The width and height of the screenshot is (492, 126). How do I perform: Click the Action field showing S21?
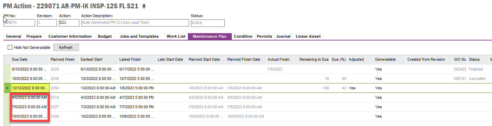[69, 23]
